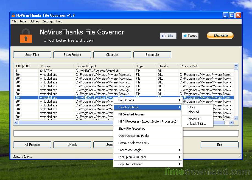
Task: Open the Tools menu
Action: [23, 21]
